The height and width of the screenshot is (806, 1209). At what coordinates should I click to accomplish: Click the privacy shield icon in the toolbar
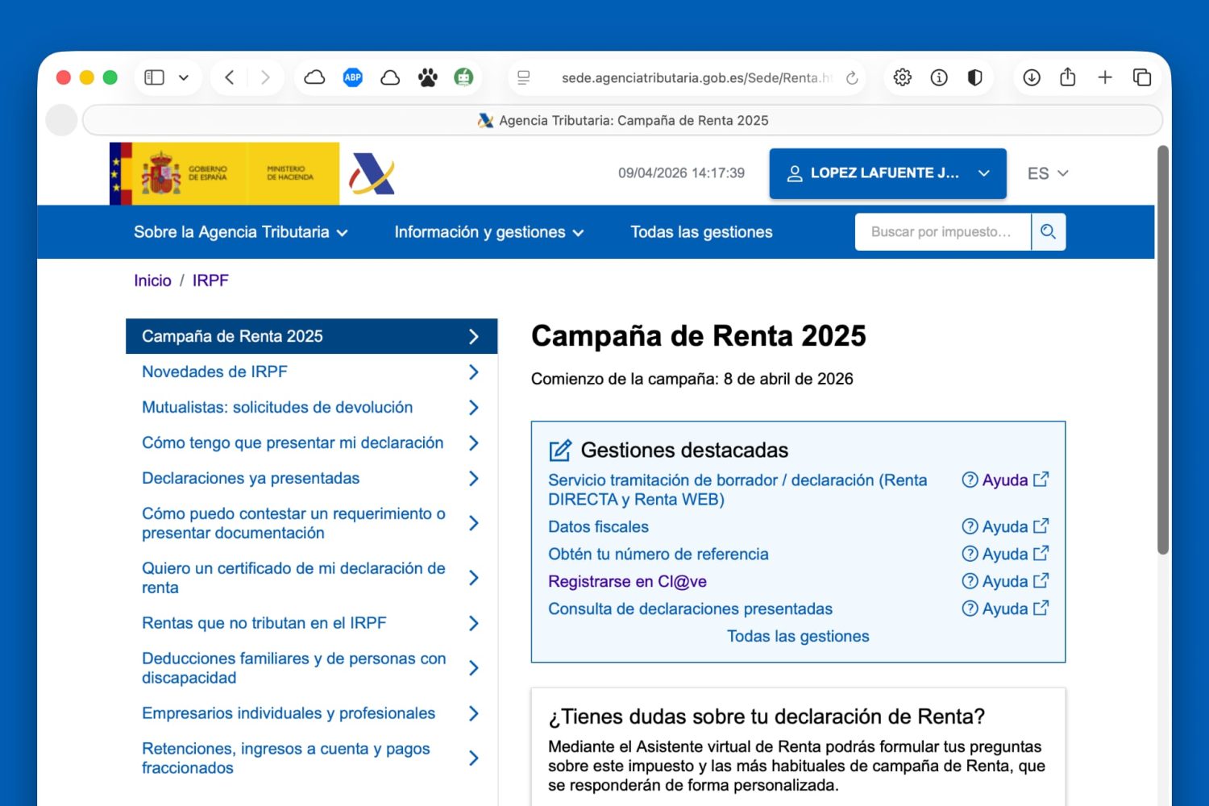point(974,77)
